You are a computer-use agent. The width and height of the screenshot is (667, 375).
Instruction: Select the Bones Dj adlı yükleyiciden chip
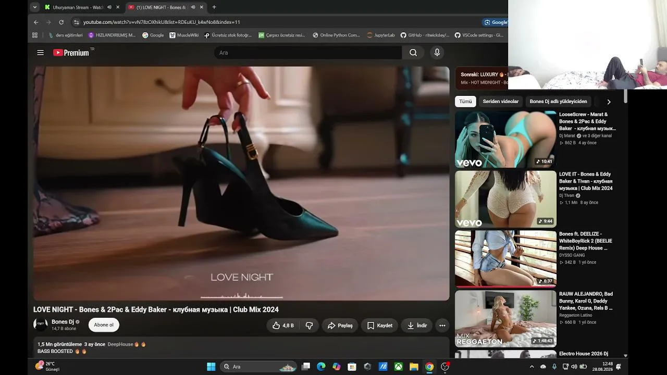tap(558, 102)
